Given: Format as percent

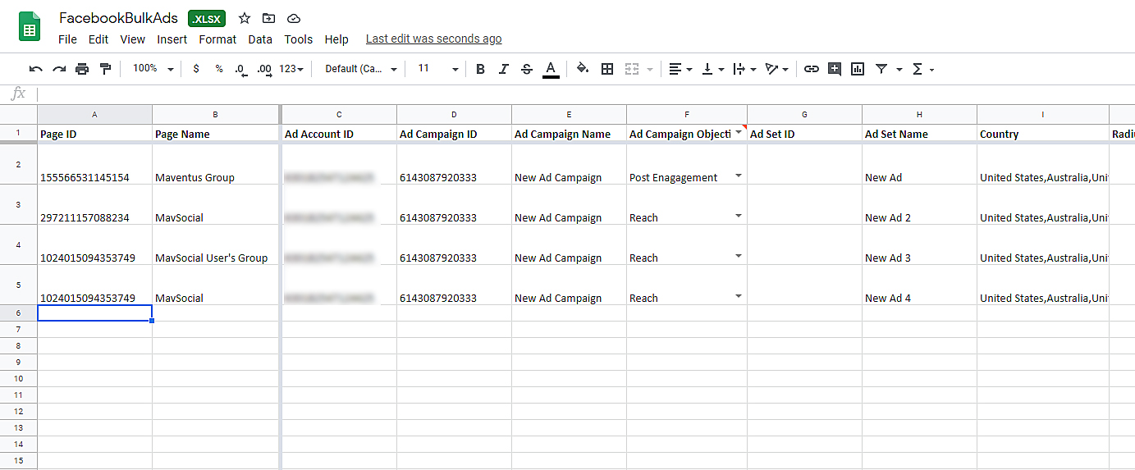Looking at the screenshot, I should click(x=219, y=69).
